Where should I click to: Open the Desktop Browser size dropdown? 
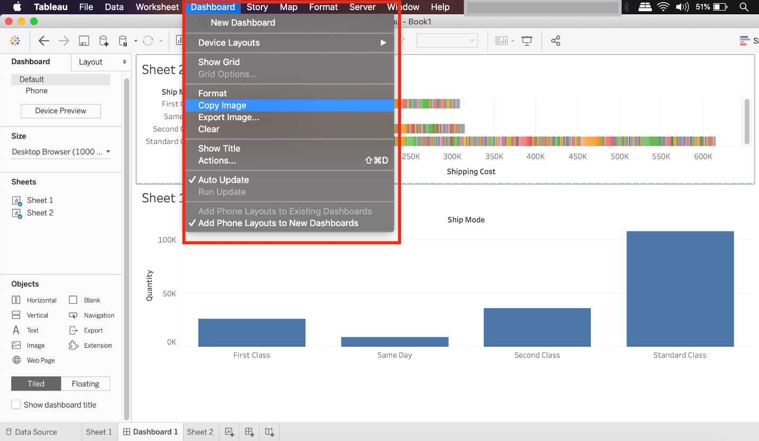[x=61, y=152]
